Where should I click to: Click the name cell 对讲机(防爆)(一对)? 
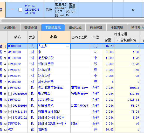54,124
